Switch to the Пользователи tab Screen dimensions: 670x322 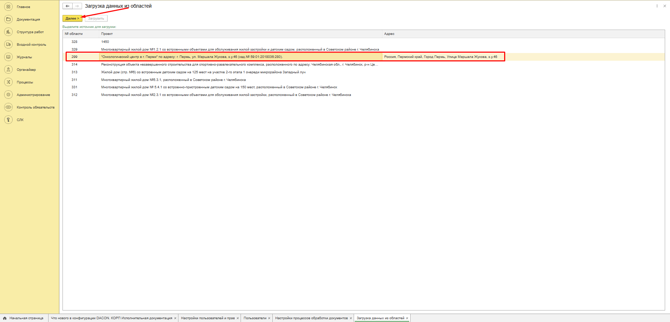click(255, 318)
